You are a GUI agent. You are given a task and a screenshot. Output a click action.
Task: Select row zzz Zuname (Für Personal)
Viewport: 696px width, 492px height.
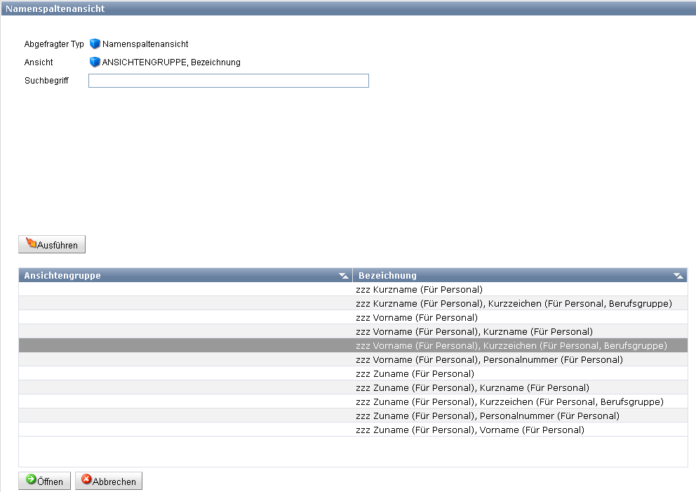[415, 373]
